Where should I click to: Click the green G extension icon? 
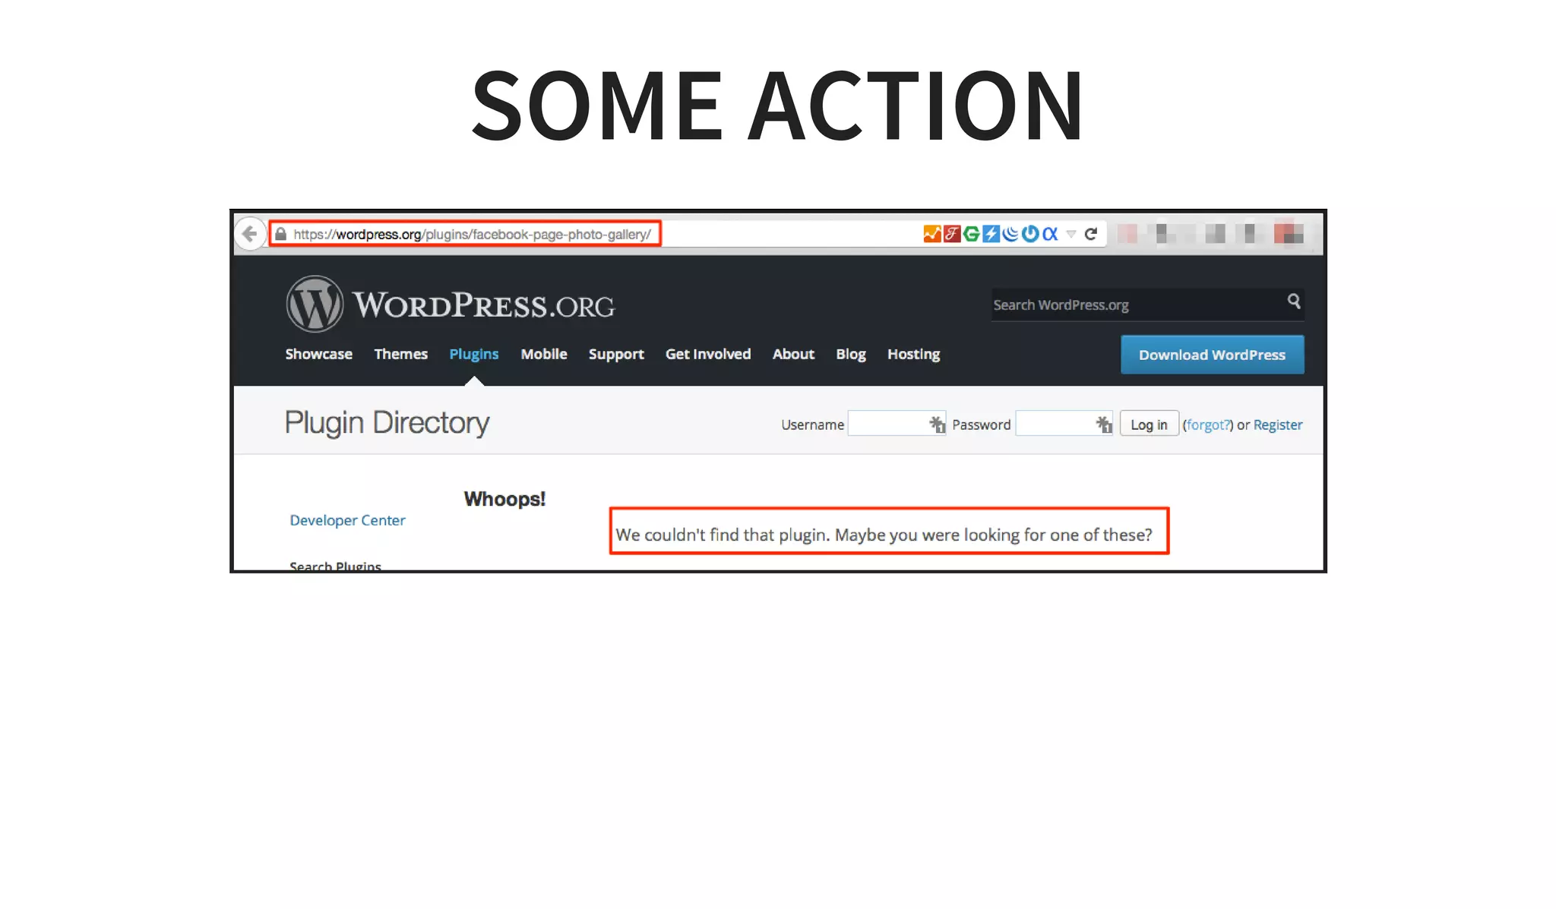click(x=971, y=234)
